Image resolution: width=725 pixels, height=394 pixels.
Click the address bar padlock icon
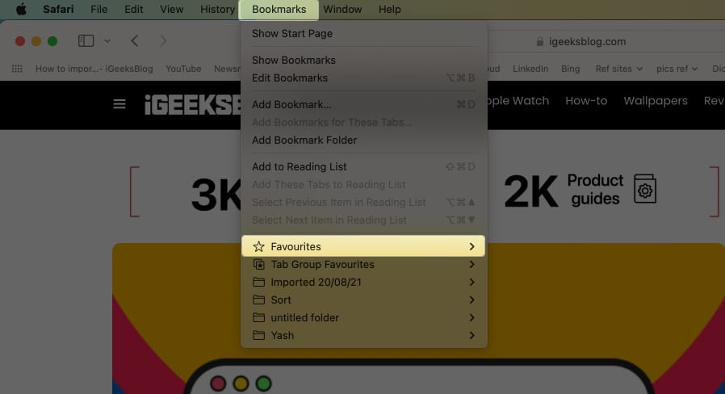539,42
